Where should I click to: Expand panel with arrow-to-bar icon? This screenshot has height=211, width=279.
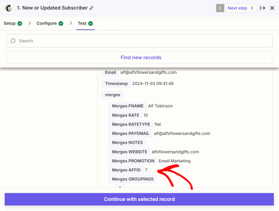click(x=262, y=8)
